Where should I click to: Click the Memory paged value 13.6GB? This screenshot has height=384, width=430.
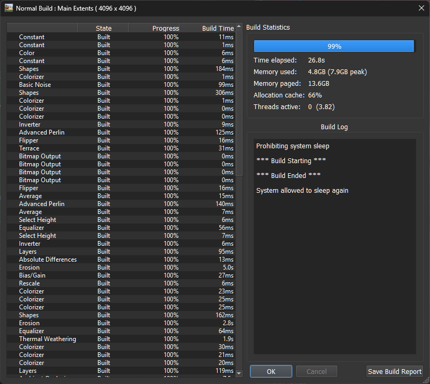318,84
